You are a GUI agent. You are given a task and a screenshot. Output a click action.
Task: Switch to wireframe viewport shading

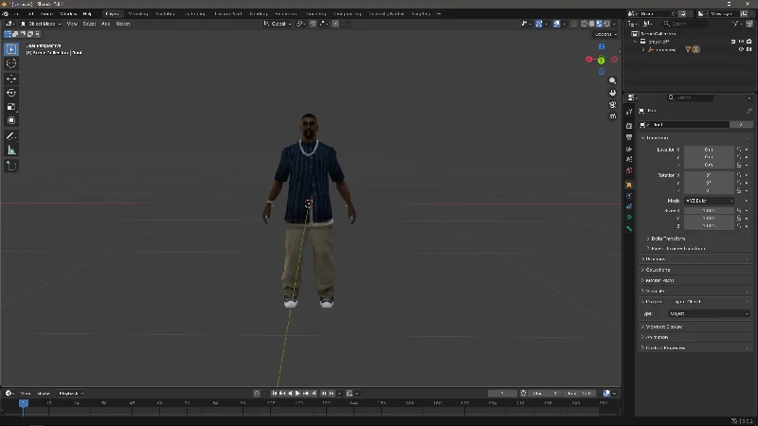coord(584,24)
